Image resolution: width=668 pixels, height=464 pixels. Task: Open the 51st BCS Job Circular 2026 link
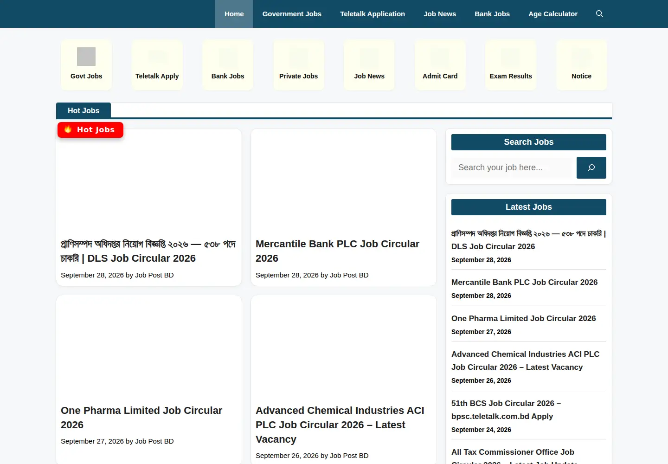506,410
